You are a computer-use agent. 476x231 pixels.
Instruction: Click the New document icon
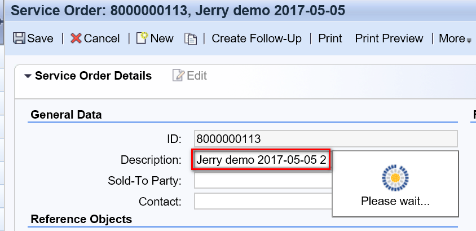(x=142, y=38)
